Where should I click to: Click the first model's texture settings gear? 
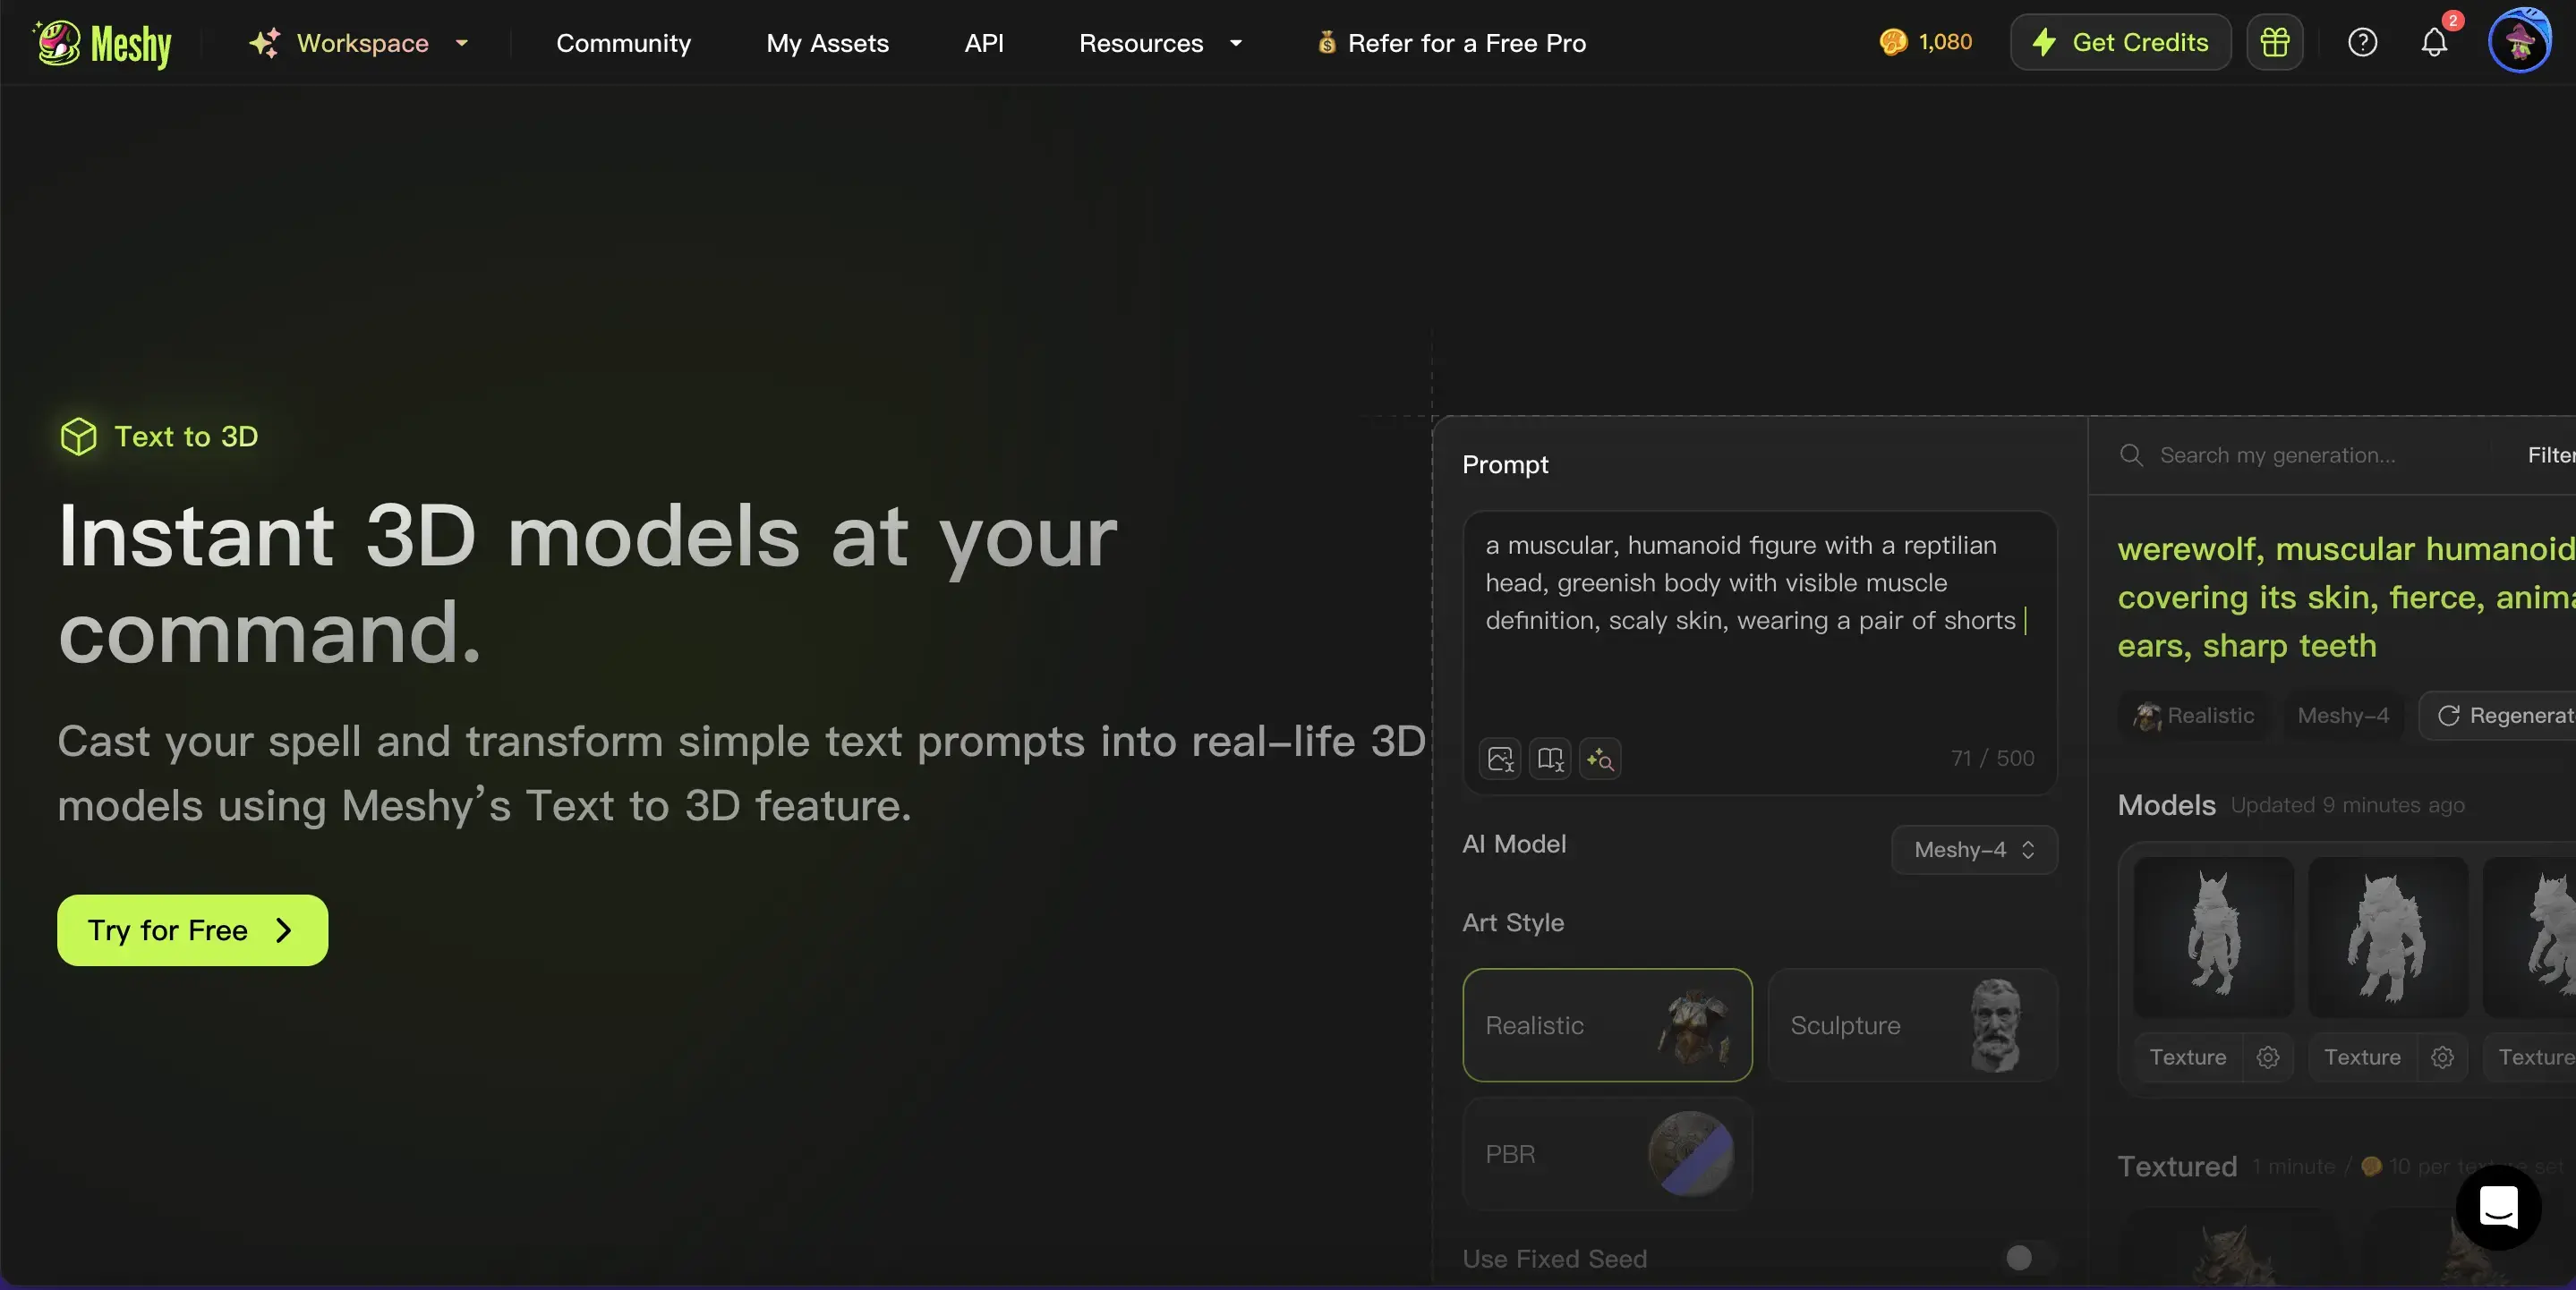(x=2267, y=1057)
